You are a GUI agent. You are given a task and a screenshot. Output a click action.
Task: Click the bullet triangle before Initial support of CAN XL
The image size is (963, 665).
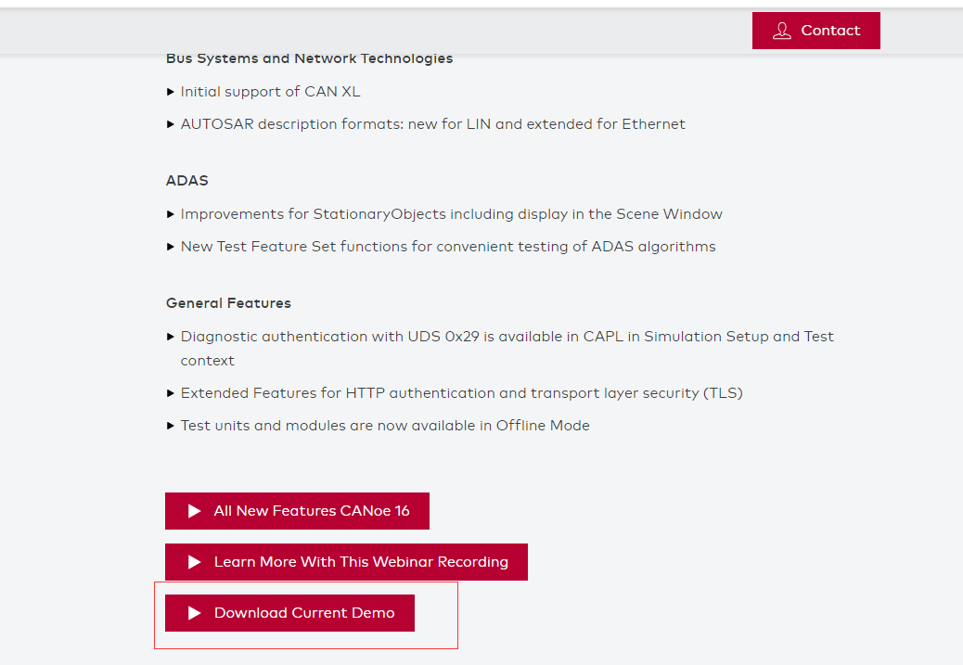pyautogui.click(x=171, y=92)
